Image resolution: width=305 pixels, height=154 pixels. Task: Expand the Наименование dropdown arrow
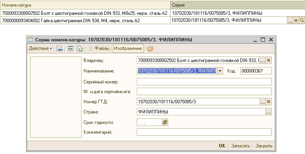pyautogui.click(x=220, y=71)
